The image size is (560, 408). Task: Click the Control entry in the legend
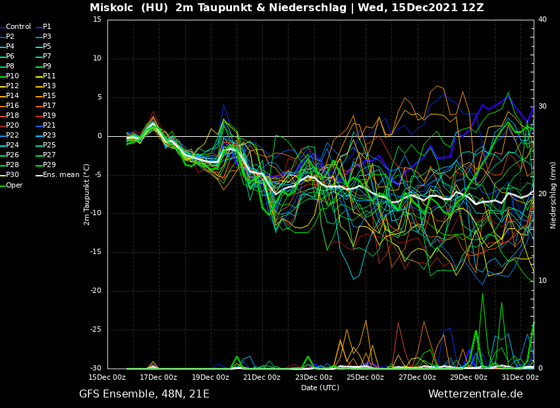click(x=18, y=27)
